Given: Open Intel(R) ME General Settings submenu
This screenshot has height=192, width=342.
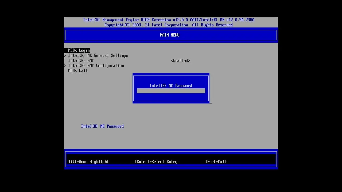Looking at the screenshot, I should click(x=98, y=55).
